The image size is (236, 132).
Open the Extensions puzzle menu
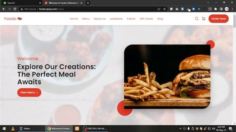[215, 9]
